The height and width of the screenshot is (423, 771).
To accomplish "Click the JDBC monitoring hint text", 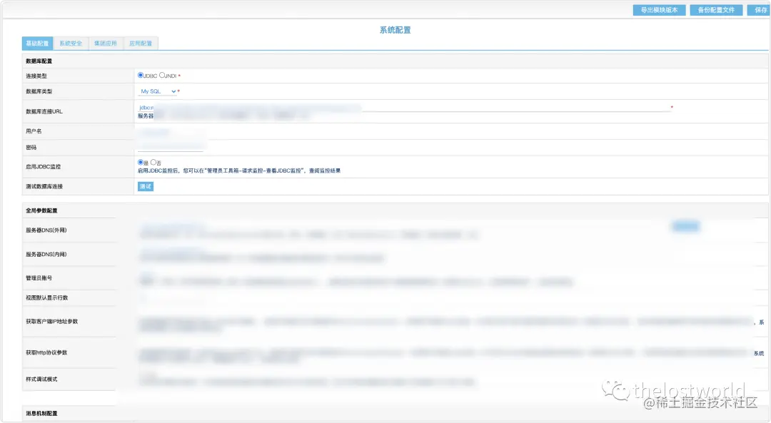I will pos(239,170).
